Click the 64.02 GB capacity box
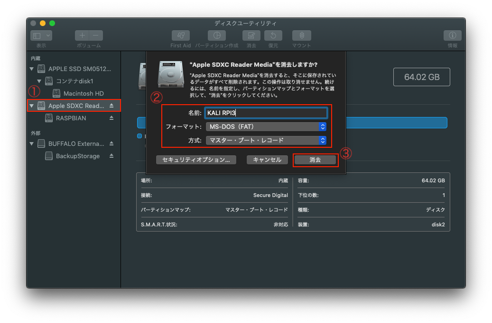 click(x=422, y=77)
